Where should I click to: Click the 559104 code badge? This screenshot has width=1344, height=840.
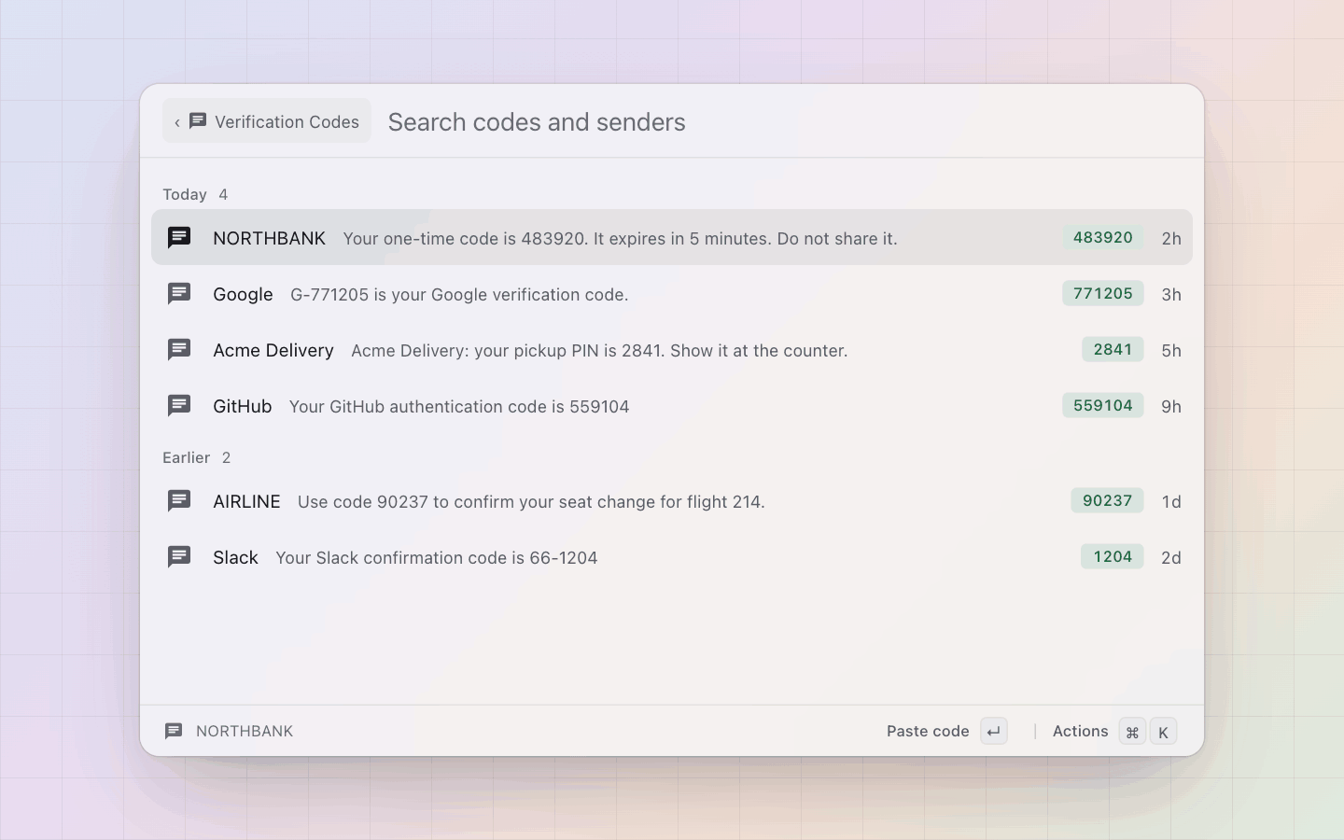point(1103,405)
